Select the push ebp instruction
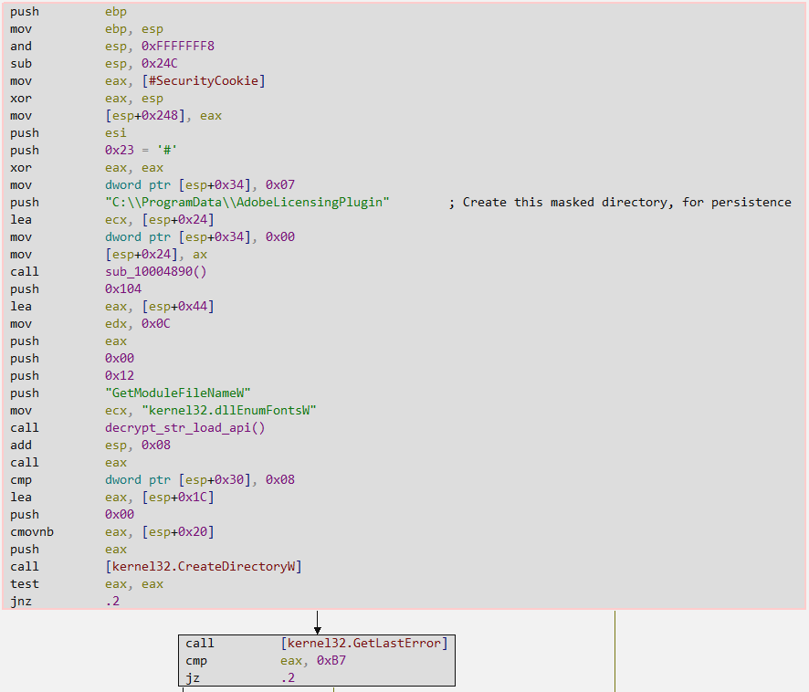The width and height of the screenshot is (809, 692). pos(25,12)
